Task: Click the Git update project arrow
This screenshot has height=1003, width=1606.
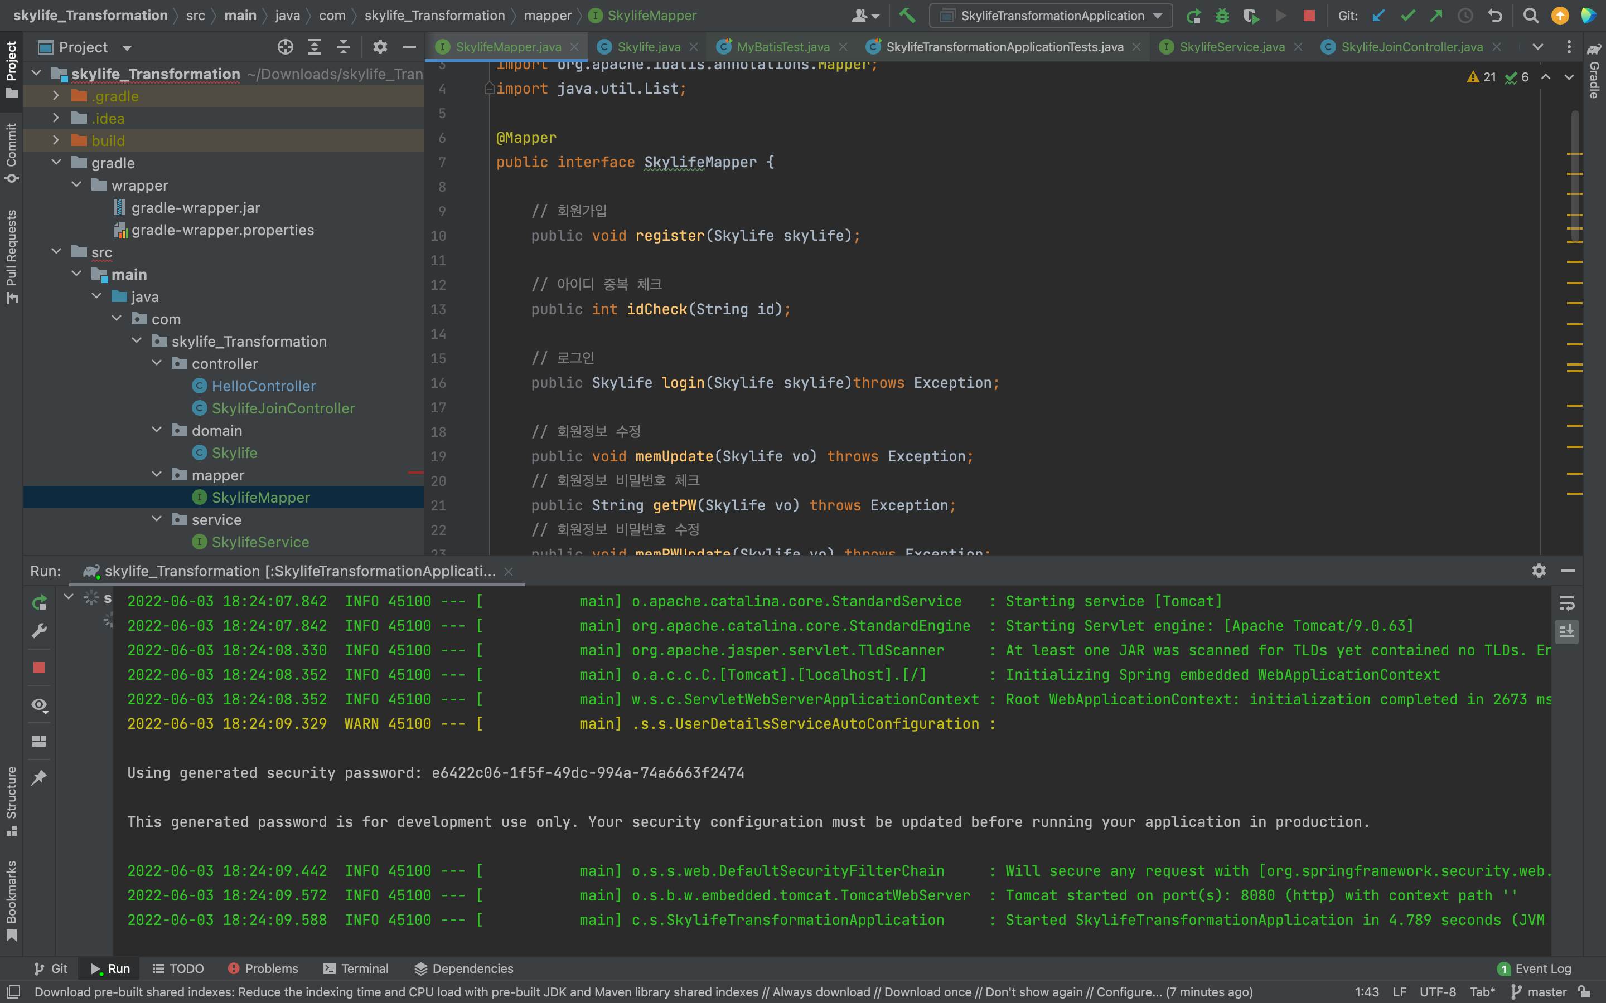Action: [1378, 15]
